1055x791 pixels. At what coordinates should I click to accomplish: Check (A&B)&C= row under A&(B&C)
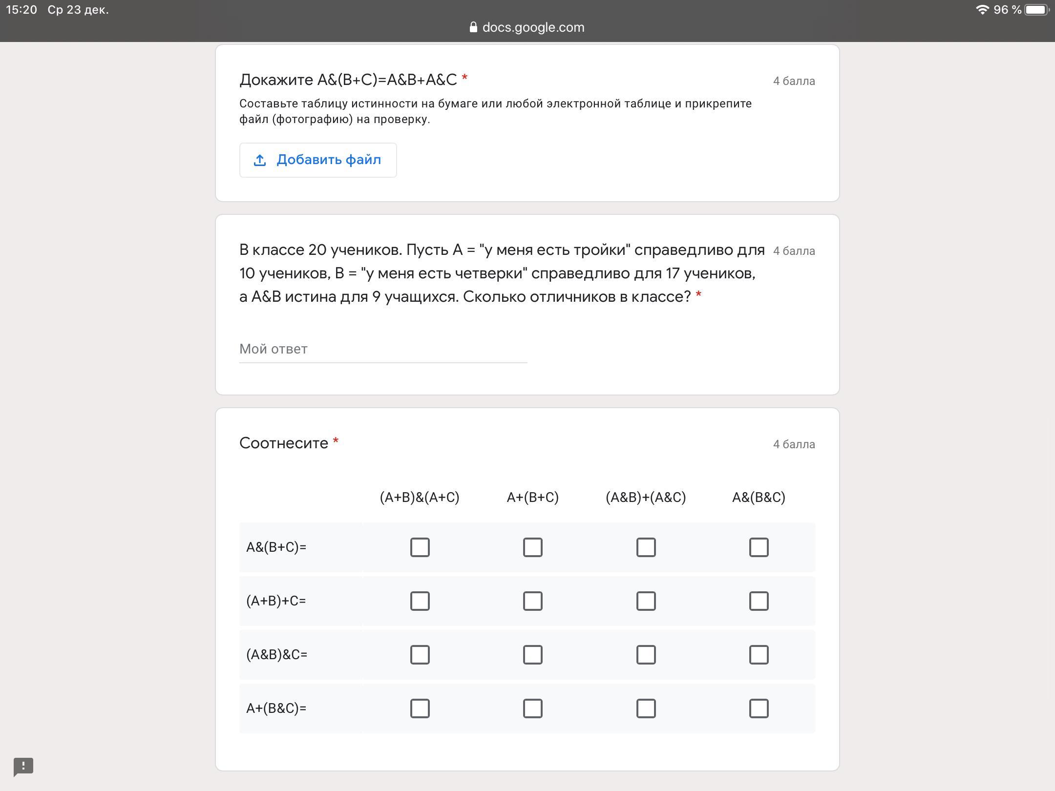click(x=759, y=655)
